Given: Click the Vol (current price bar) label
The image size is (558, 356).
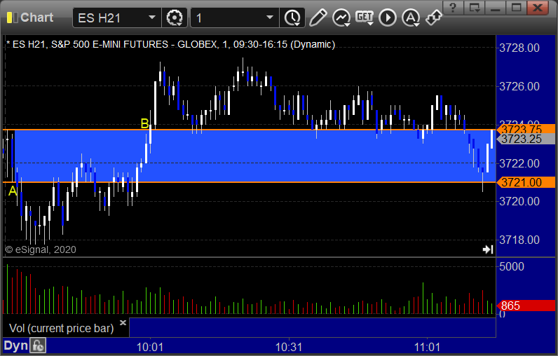Looking at the screenshot, I should 61,328.
